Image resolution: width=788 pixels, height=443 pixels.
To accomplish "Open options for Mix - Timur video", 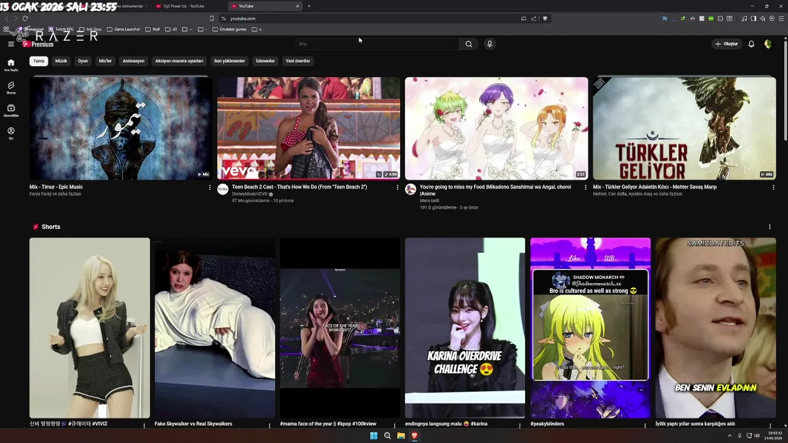I will point(209,187).
